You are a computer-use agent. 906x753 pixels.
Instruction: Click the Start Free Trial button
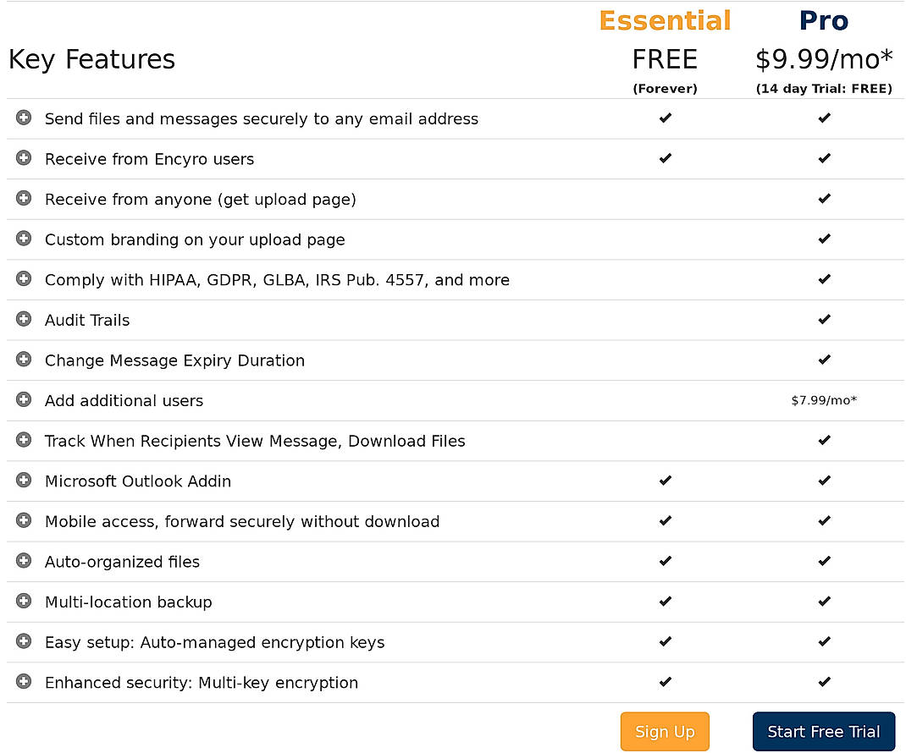click(823, 731)
